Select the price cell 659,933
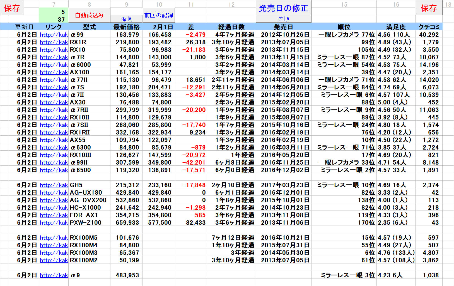This screenshot has height=286, width=454. point(126,223)
